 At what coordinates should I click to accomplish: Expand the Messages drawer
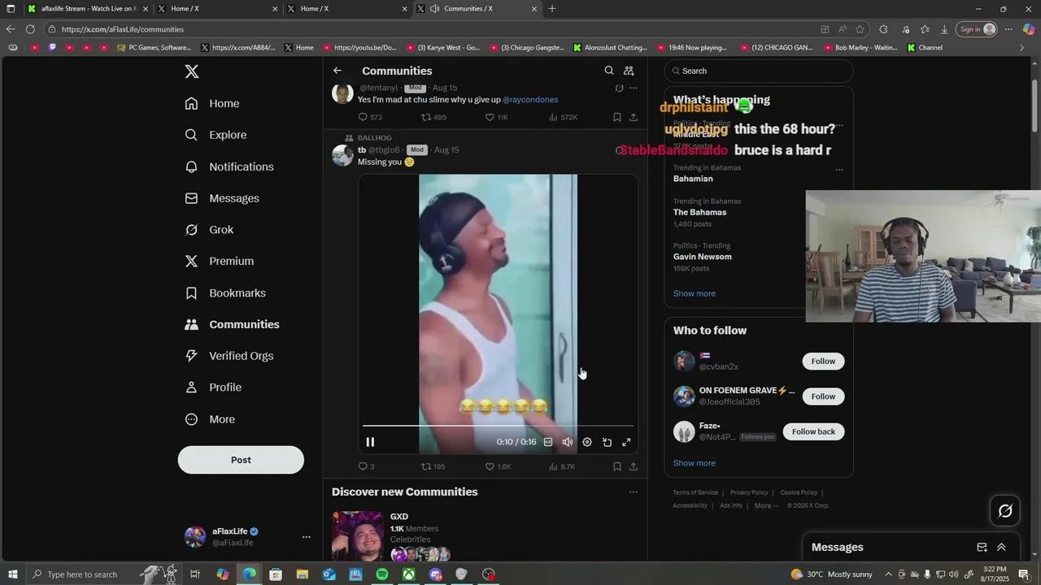[1001, 548]
